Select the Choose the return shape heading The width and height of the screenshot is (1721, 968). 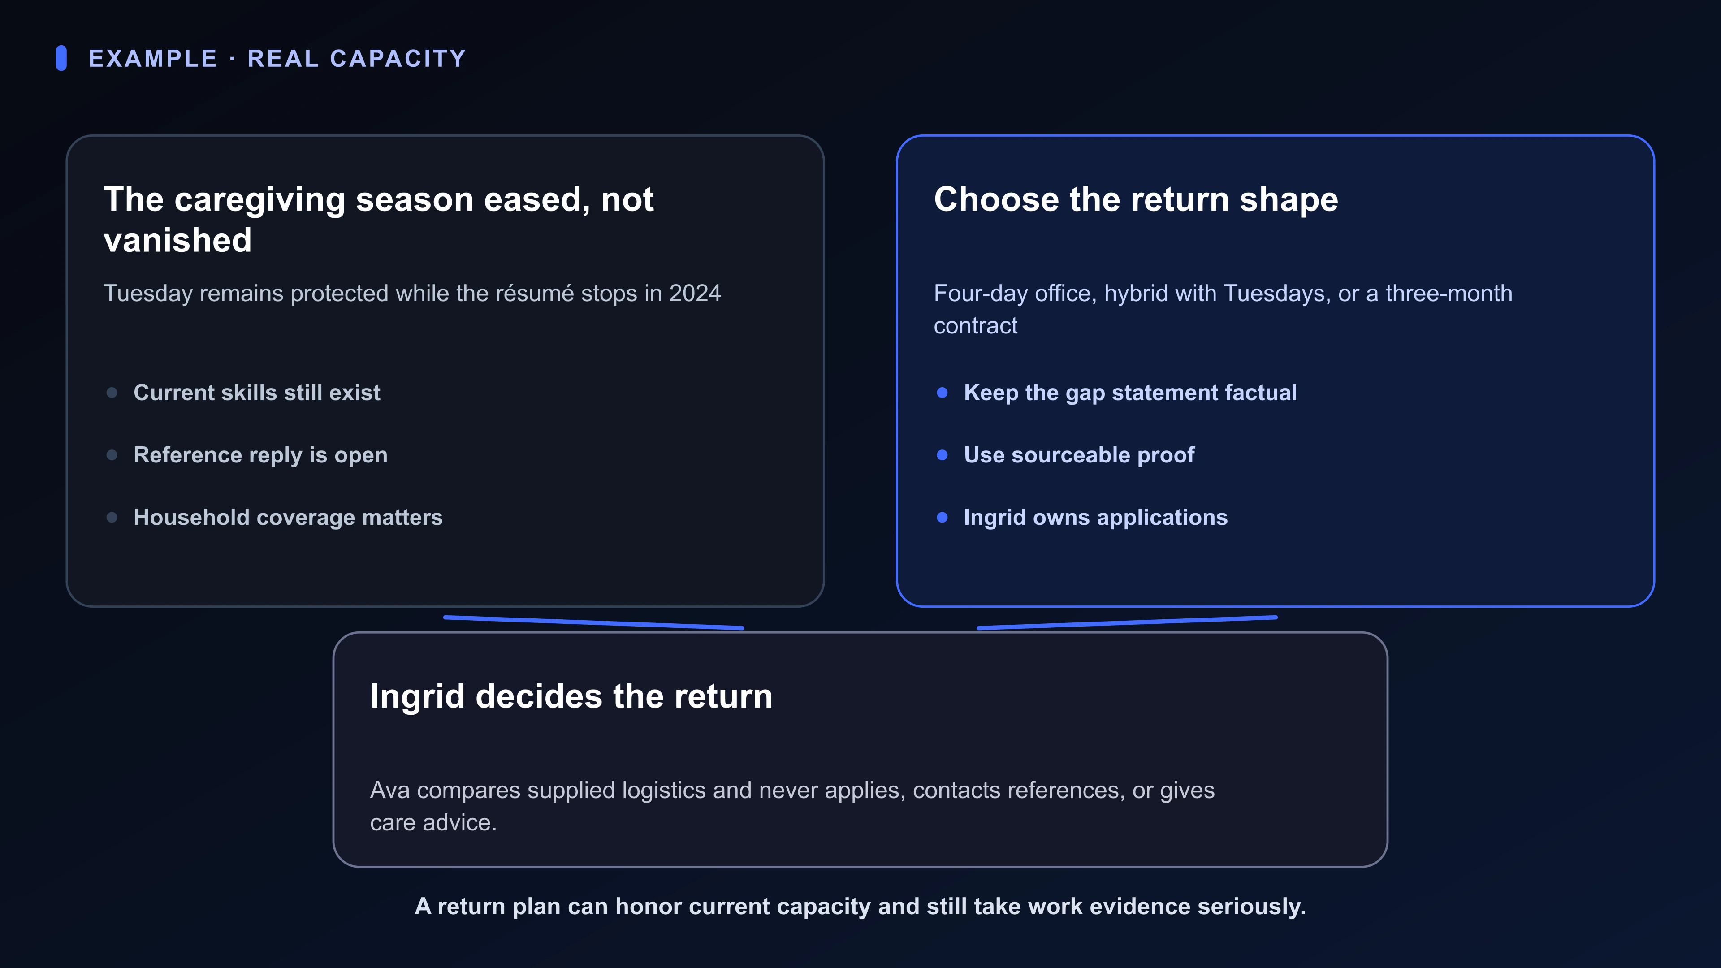[x=1136, y=199]
